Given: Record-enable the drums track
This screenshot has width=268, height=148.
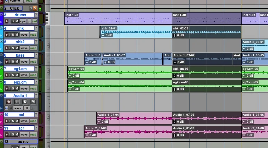Looking at the screenshot, I should tap(7, 21).
